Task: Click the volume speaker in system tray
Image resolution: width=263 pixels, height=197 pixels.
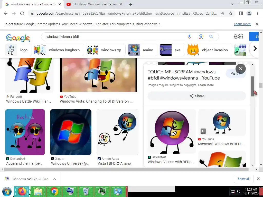Action: click(238, 191)
